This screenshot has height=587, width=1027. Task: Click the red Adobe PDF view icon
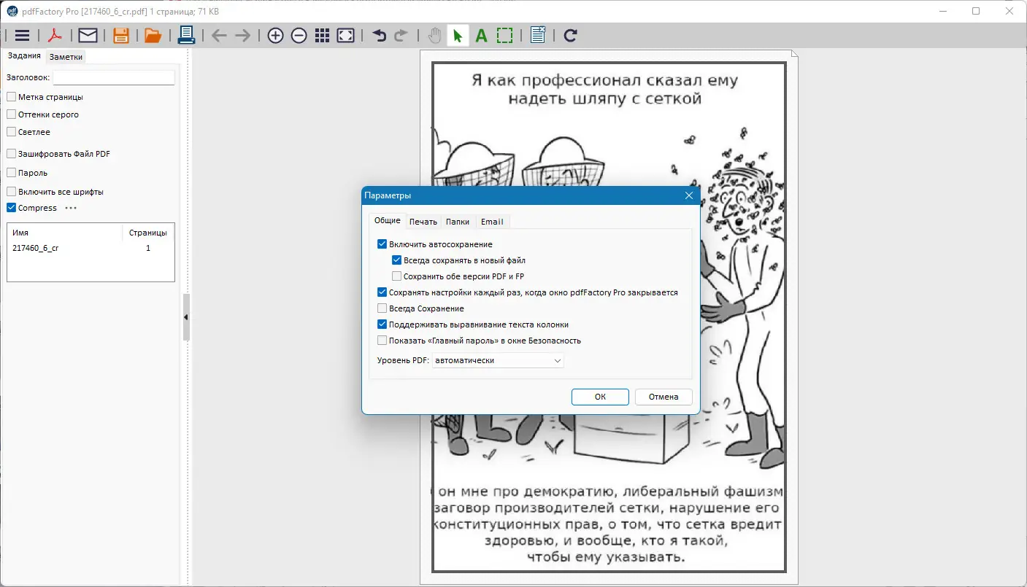click(55, 35)
